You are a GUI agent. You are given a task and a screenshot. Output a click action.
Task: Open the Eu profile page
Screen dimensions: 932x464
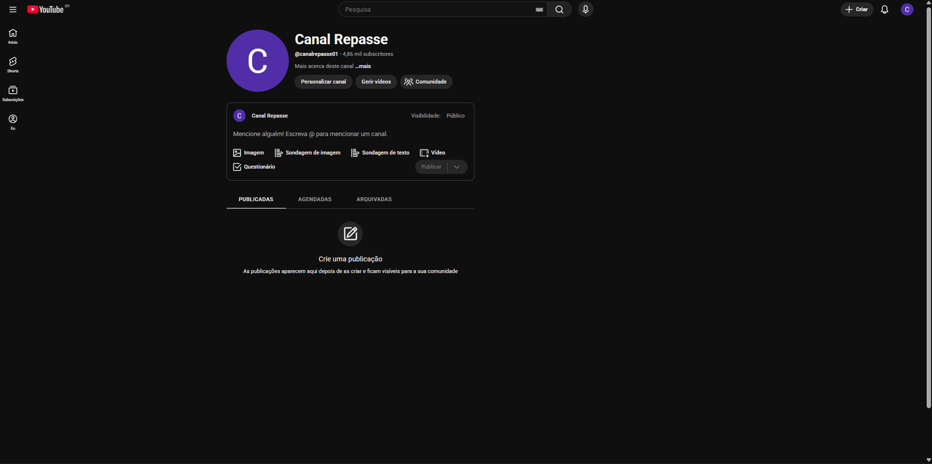[x=13, y=122]
